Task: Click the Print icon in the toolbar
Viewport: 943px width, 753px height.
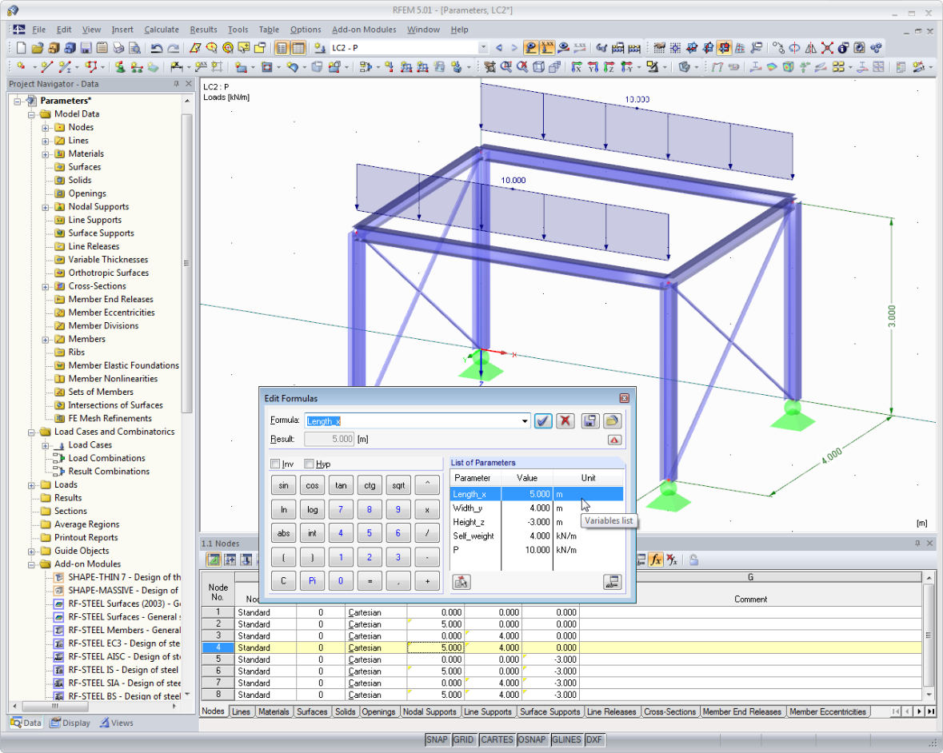Action: pyautogui.click(x=119, y=48)
